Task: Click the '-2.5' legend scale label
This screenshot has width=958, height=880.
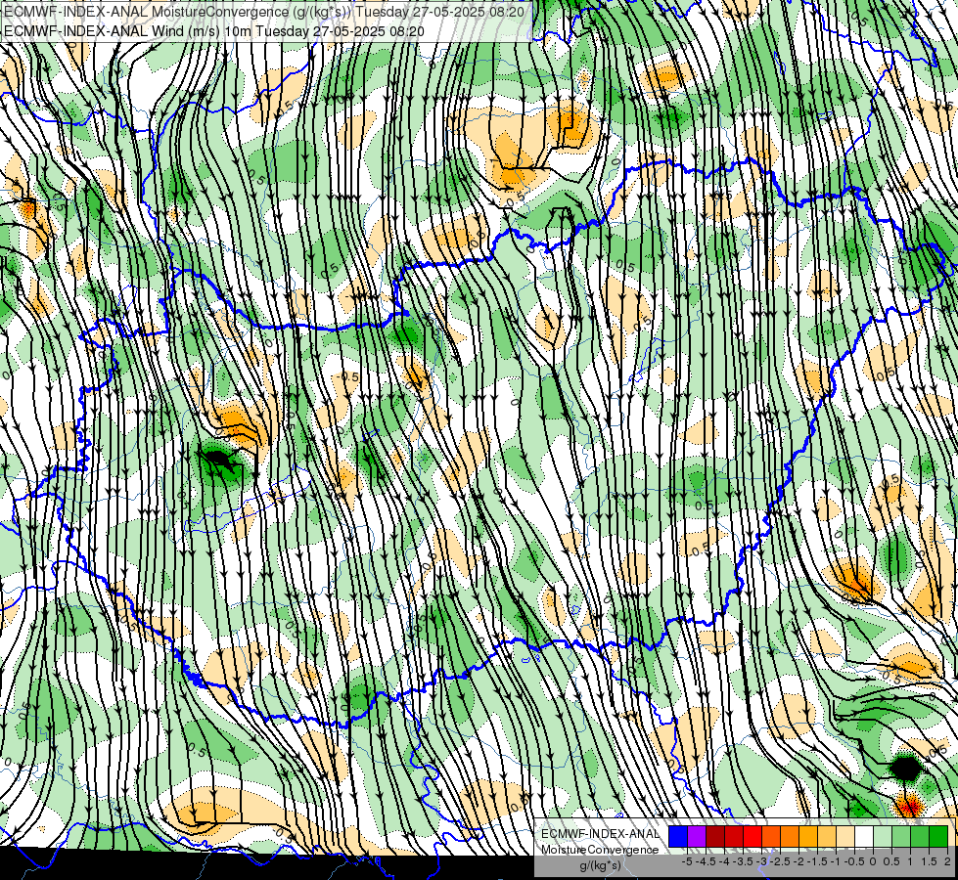Action: coord(780,861)
